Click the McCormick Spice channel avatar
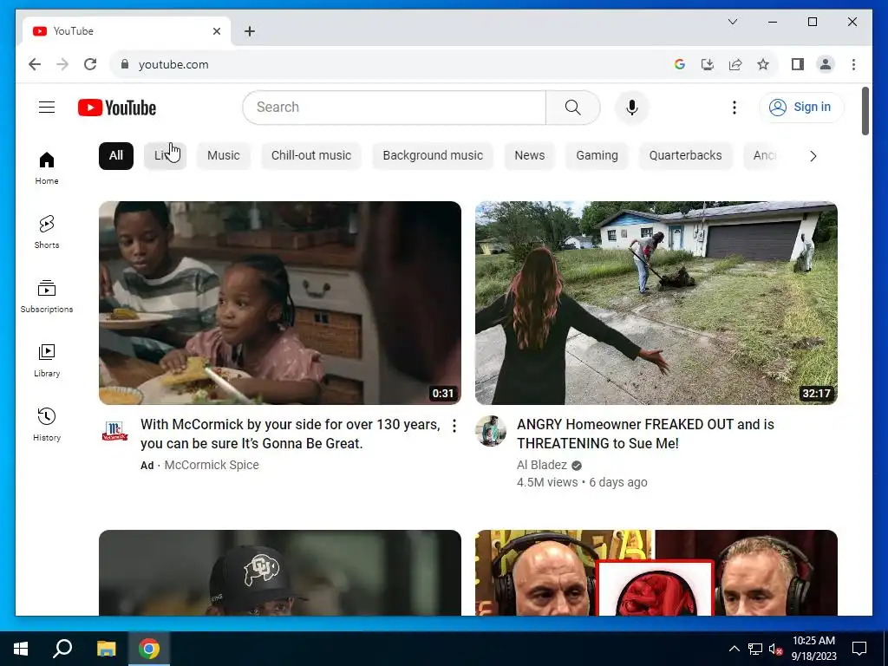The image size is (888, 666). coord(115,432)
